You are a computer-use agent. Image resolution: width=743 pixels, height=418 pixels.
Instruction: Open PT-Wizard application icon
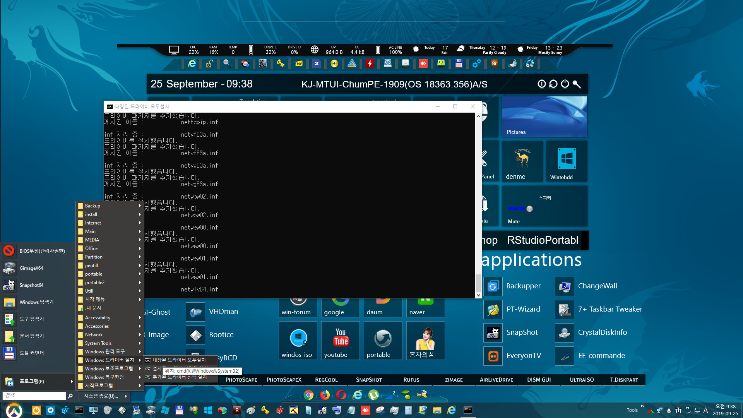click(493, 310)
